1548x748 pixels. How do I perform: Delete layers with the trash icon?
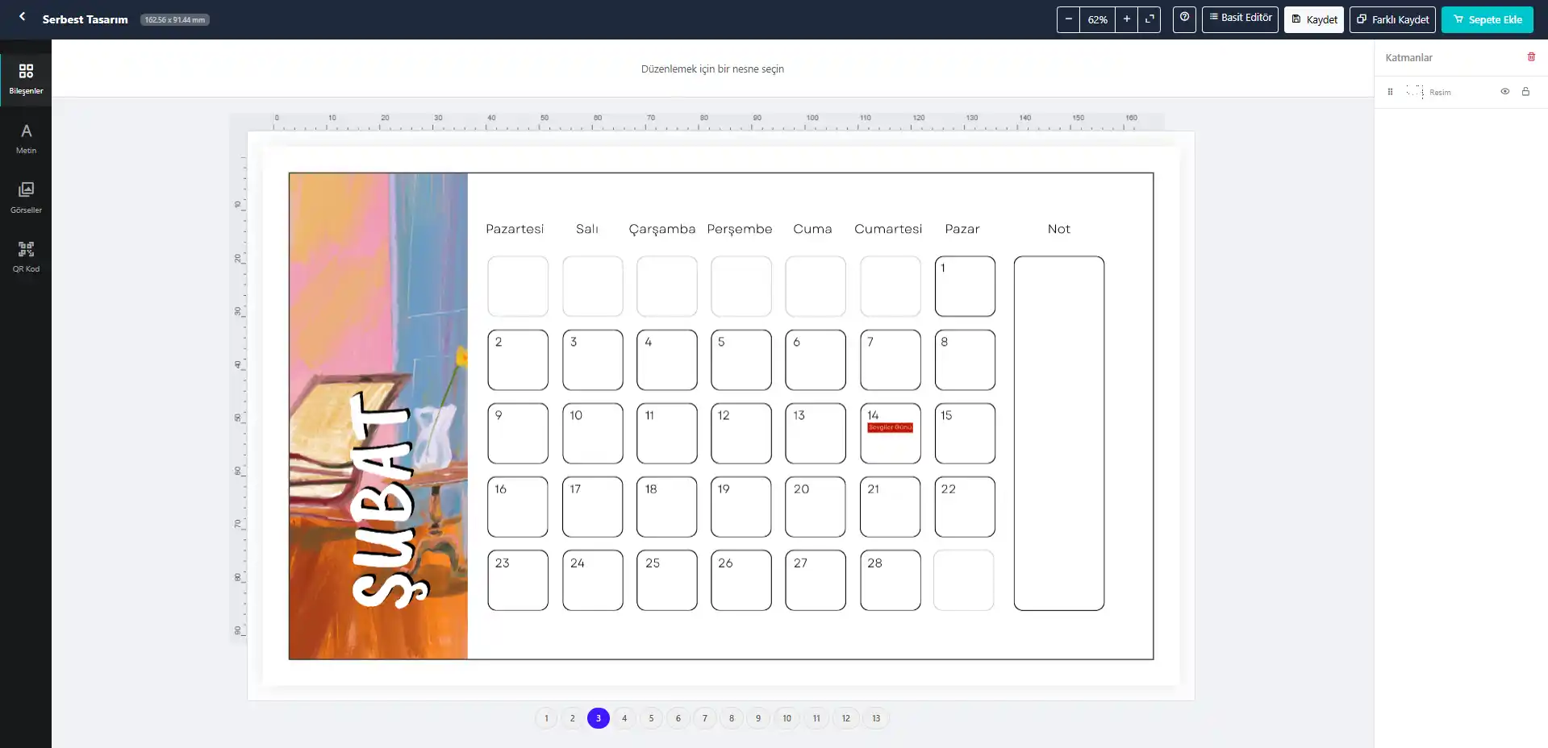click(1531, 56)
